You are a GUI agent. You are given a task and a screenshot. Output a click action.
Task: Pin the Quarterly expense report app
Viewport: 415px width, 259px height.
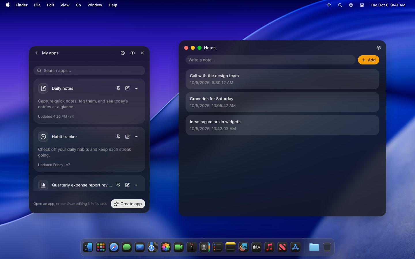[x=118, y=185]
